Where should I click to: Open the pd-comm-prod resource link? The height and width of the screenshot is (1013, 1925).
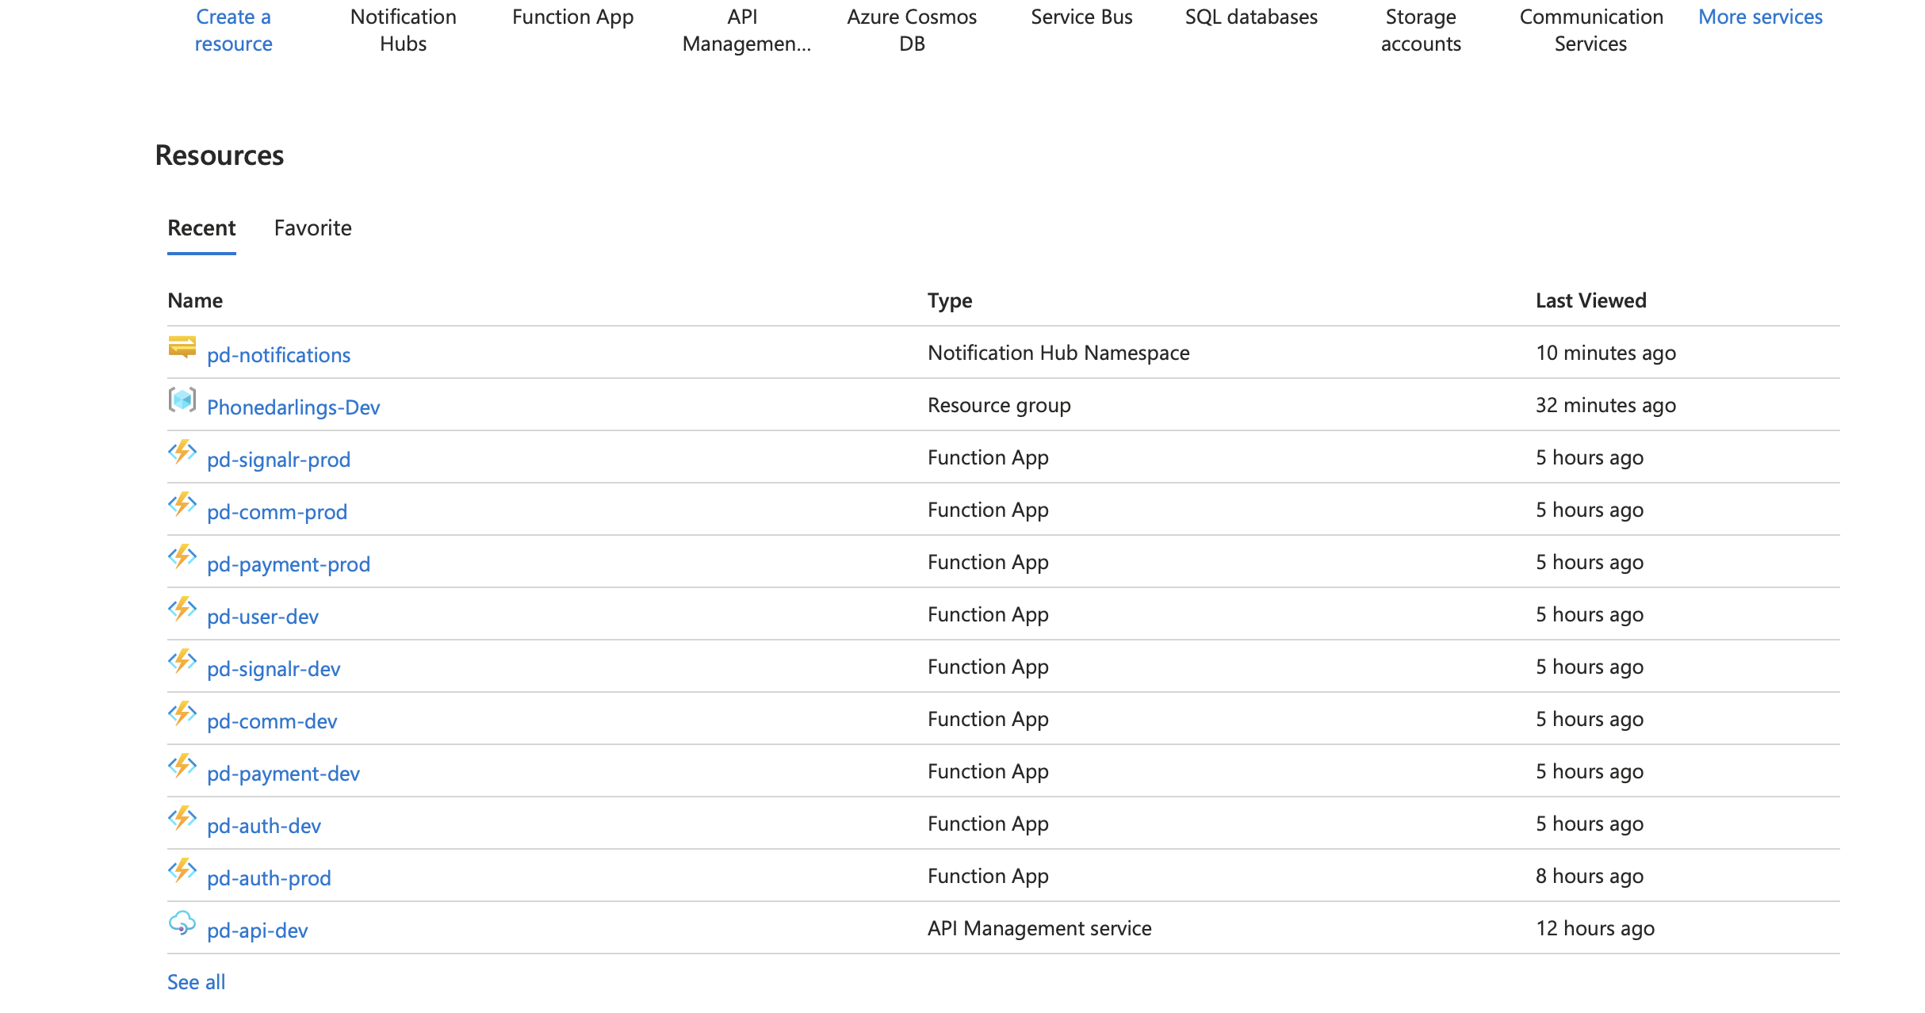coord(277,512)
